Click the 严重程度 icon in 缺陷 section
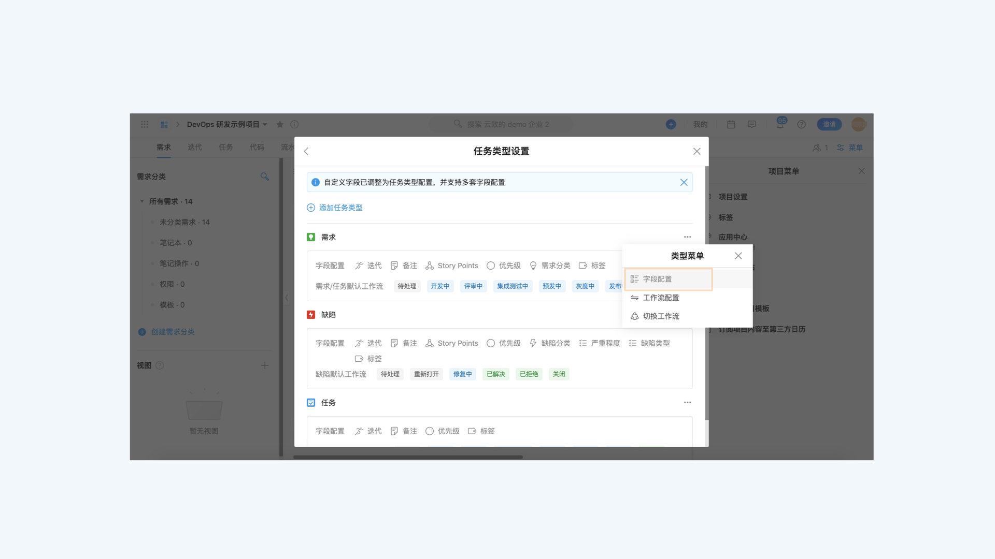The height and width of the screenshot is (559, 995). click(582, 343)
